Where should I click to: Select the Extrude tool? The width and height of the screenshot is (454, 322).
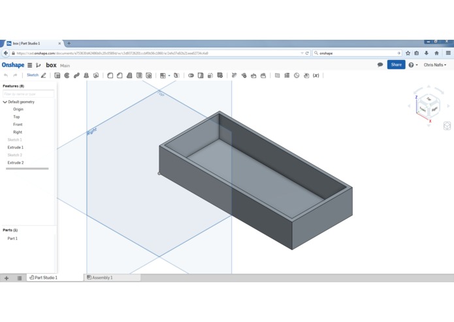pos(57,76)
